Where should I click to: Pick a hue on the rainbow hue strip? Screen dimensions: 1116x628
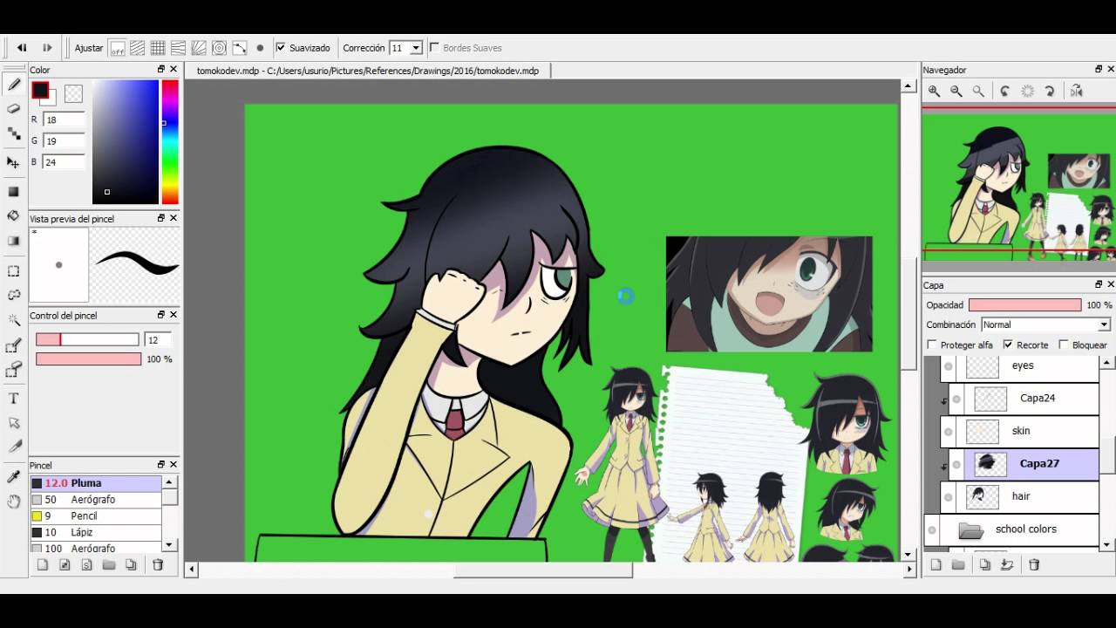tap(170, 142)
